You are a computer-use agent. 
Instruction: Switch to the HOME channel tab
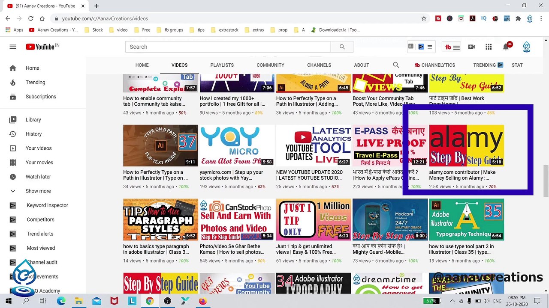click(x=142, y=65)
